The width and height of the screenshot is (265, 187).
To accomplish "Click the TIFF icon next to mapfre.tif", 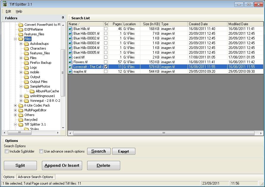I will [x=70, y=72].
